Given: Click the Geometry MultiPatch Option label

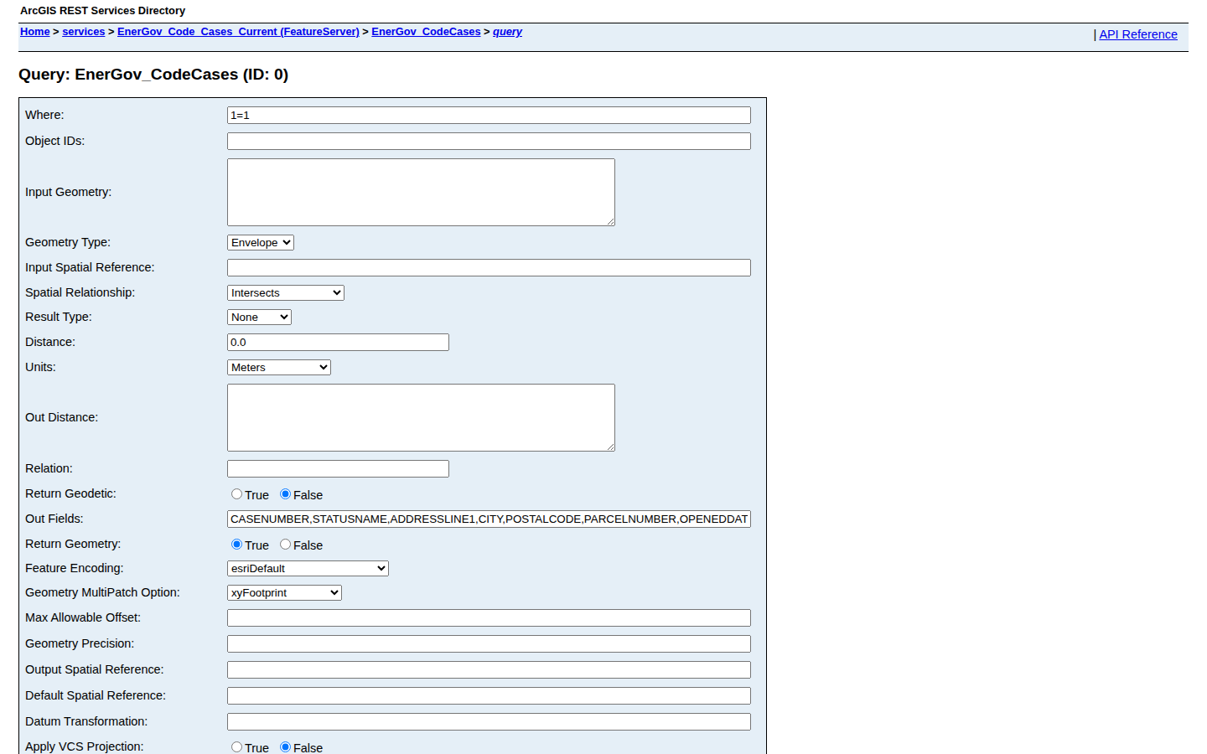Looking at the screenshot, I should (x=102, y=592).
